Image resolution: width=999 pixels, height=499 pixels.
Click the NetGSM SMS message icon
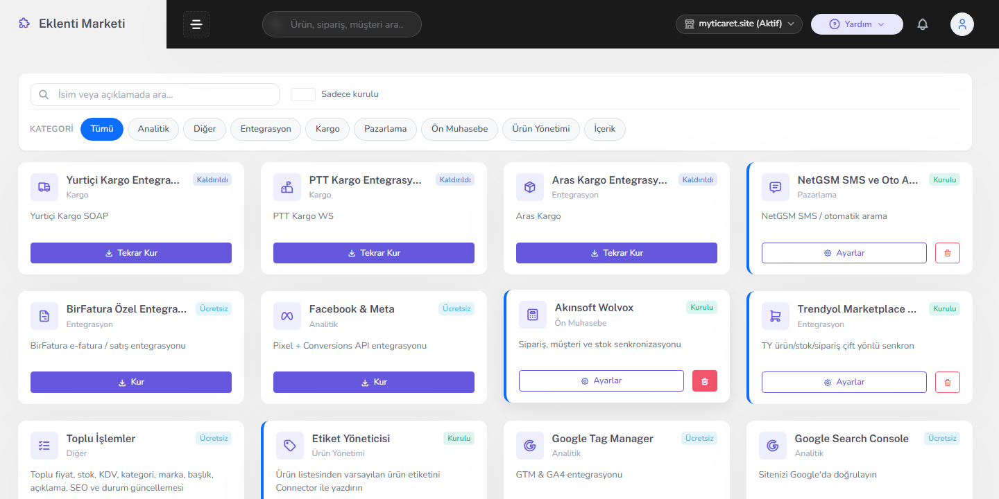click(x=776, y=187)
